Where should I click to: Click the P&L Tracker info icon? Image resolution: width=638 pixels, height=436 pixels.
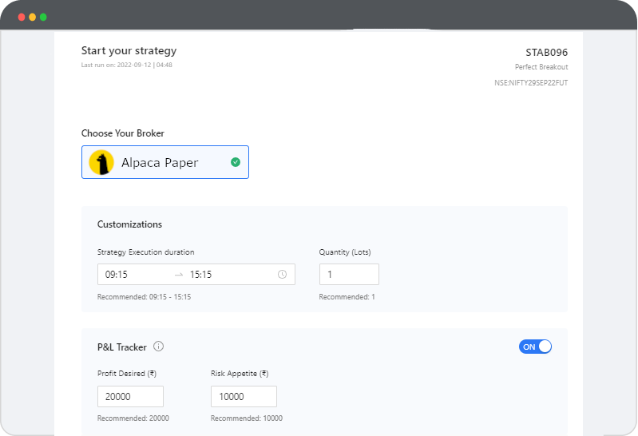pos(158,347)
